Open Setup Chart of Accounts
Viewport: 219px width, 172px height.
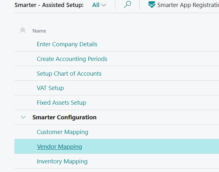coord(69,74)
